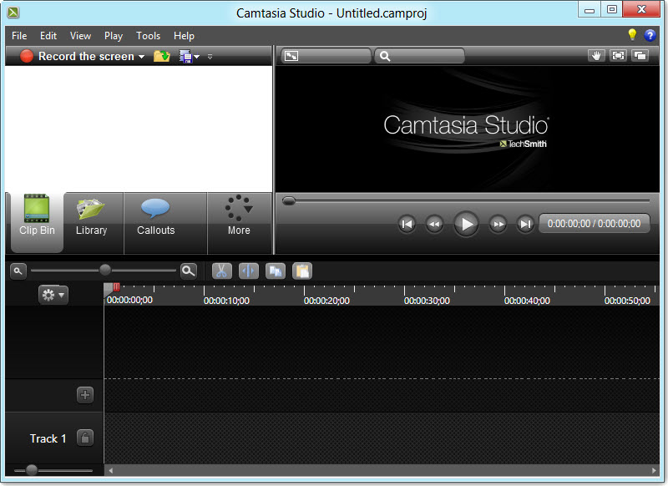The height and width of the screenshot is (486, 668).
Task: Click the timeline zoom slider handle
Action: coord(105,270)
